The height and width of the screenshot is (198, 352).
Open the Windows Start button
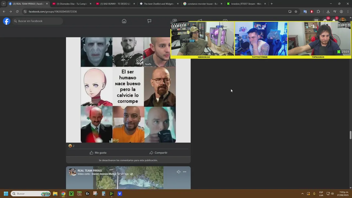[6, 194]
